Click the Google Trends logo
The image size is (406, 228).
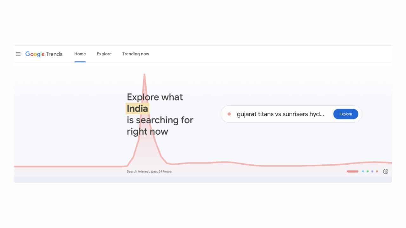[x=44, y=54]
